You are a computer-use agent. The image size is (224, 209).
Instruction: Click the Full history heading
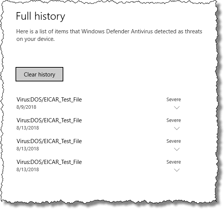[x=41, y=16]
